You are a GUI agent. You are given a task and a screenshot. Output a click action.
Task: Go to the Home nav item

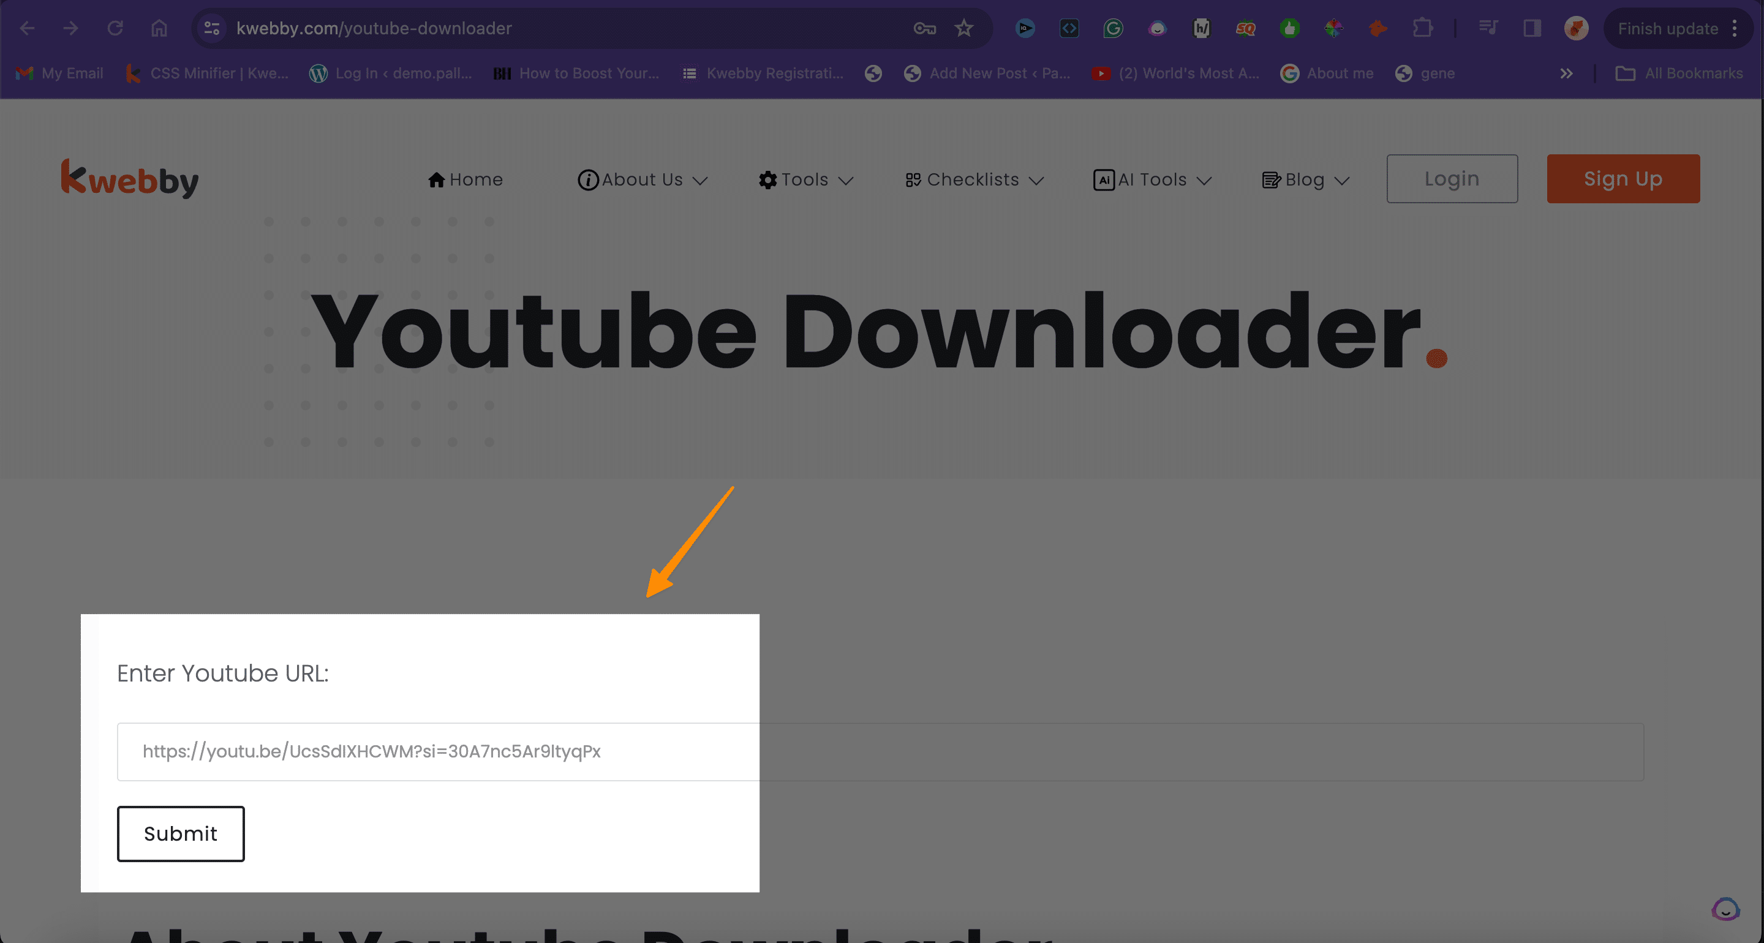(465, 179)
